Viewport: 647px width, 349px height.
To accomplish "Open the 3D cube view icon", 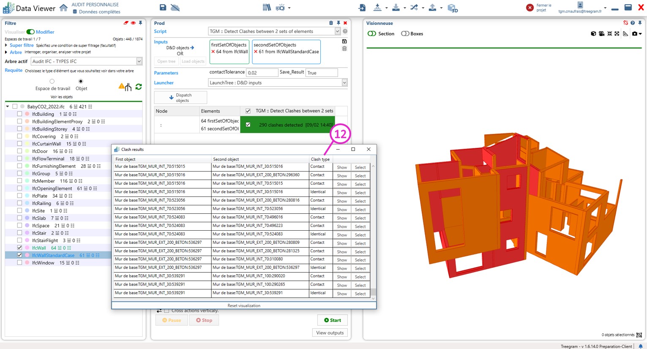I will [452, 8].
